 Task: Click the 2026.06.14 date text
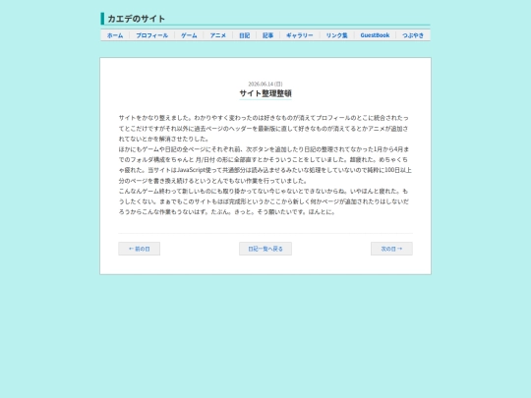pyautogui.click(x=265, y=84)
